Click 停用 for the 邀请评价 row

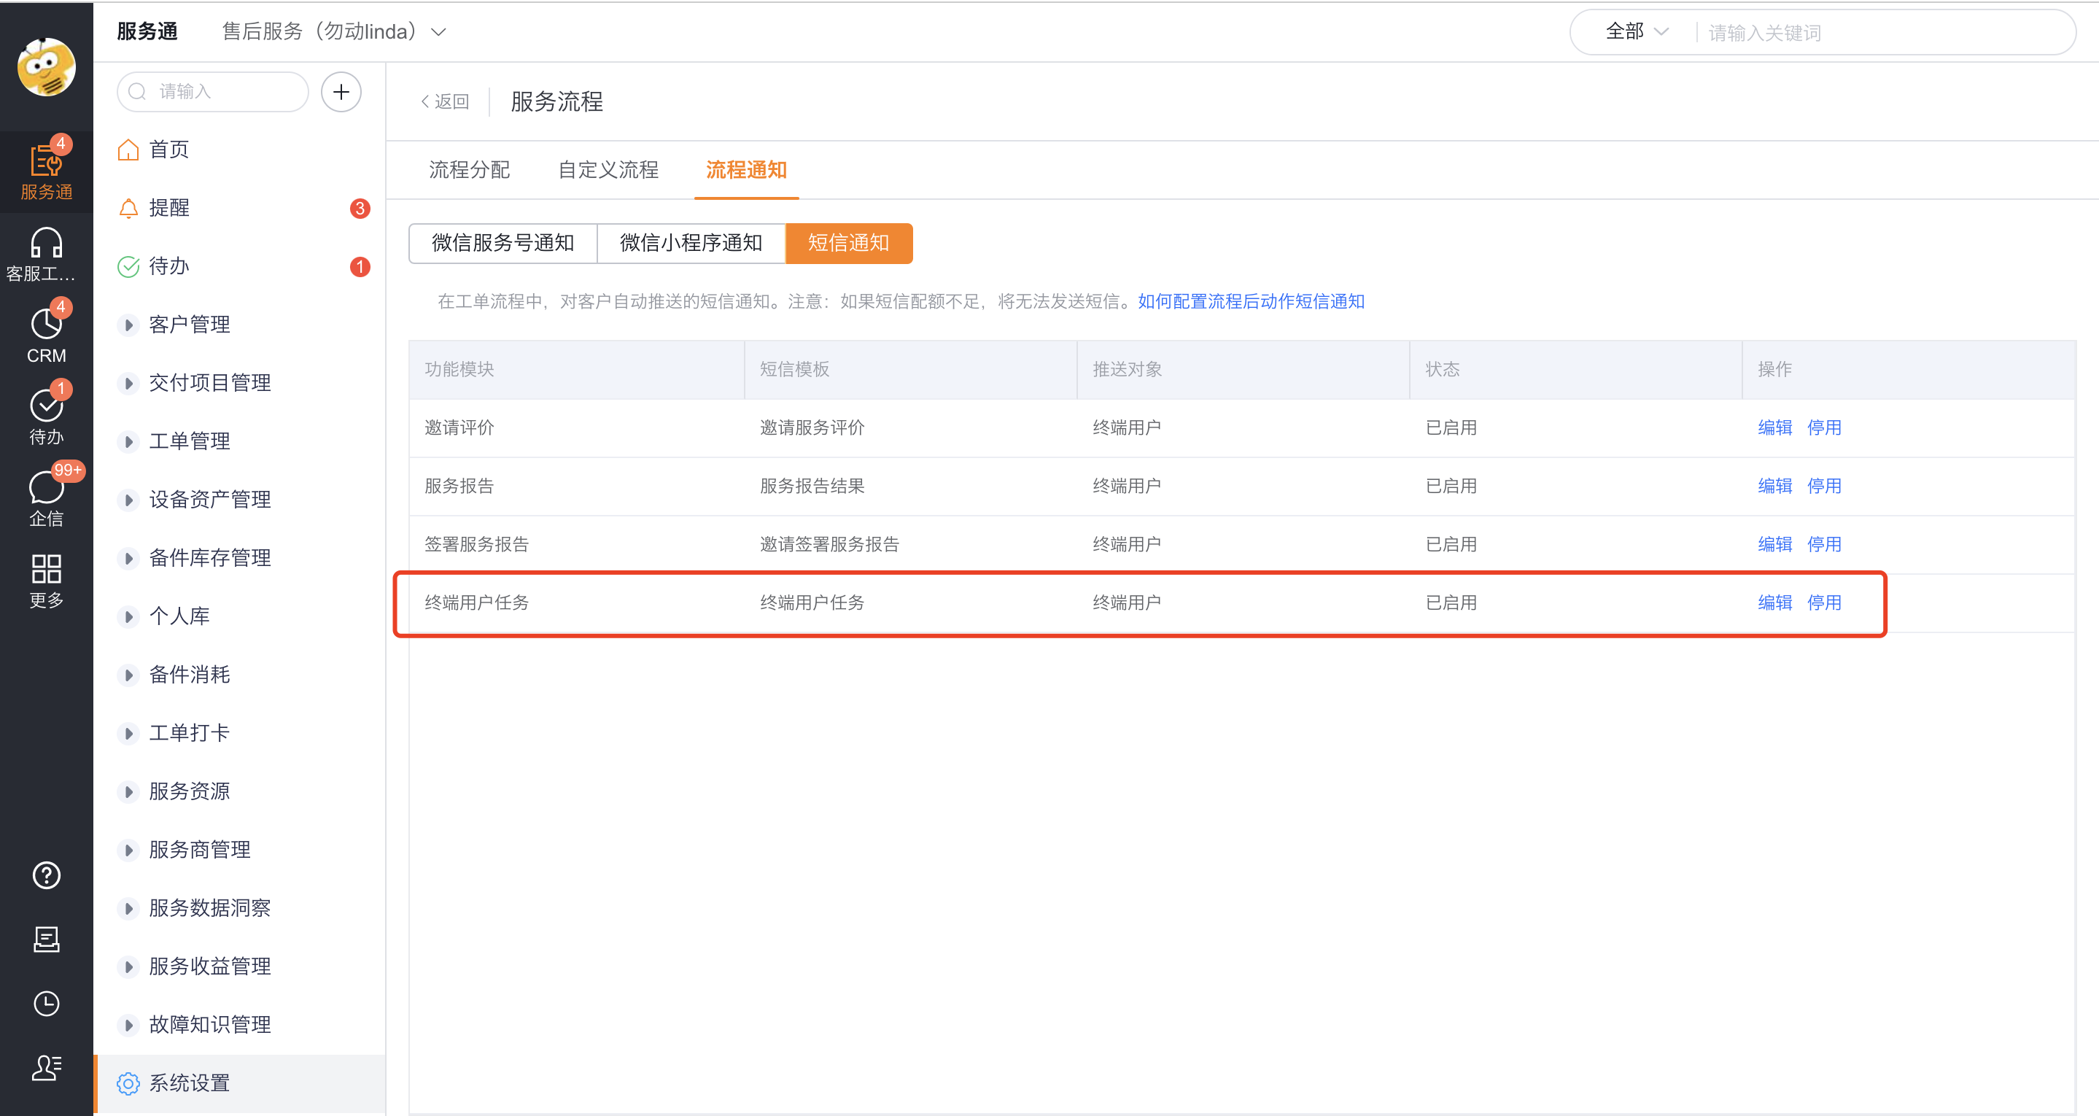click(x=1823, y=427)
